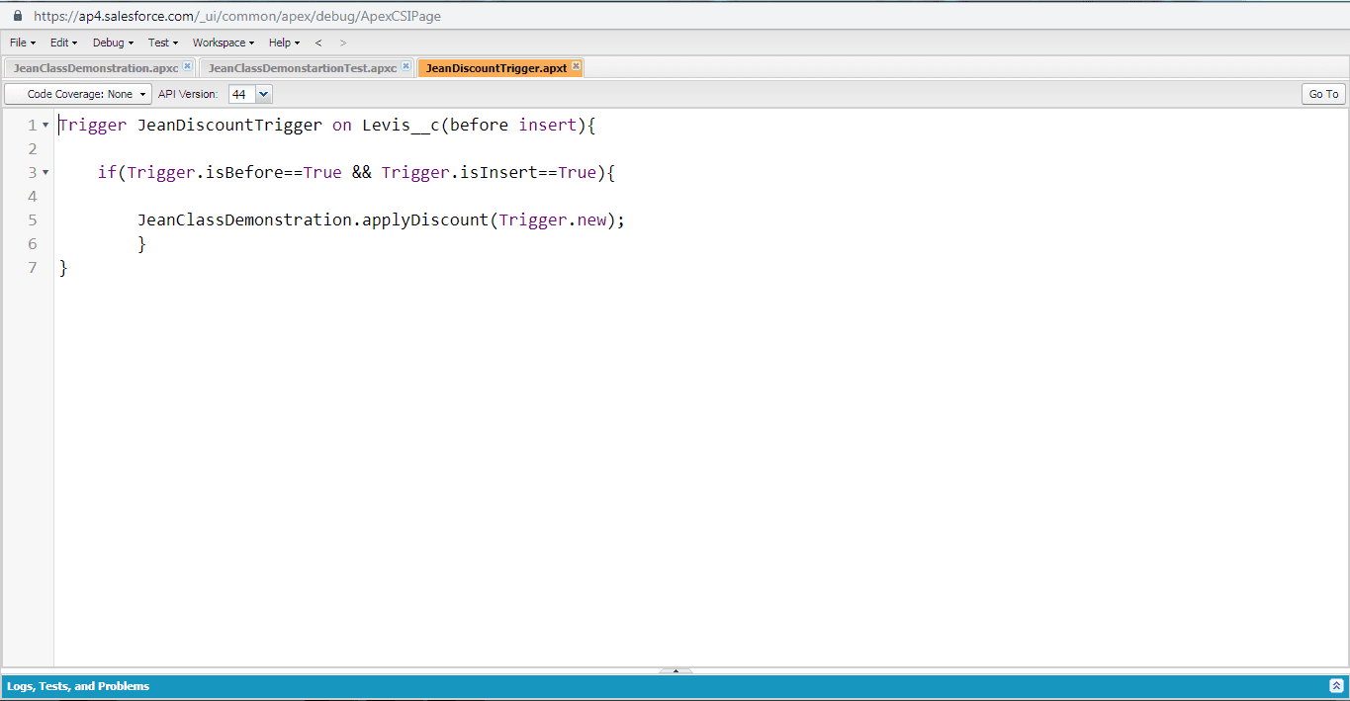Click on Levis__c in line 1

(401, 125)
